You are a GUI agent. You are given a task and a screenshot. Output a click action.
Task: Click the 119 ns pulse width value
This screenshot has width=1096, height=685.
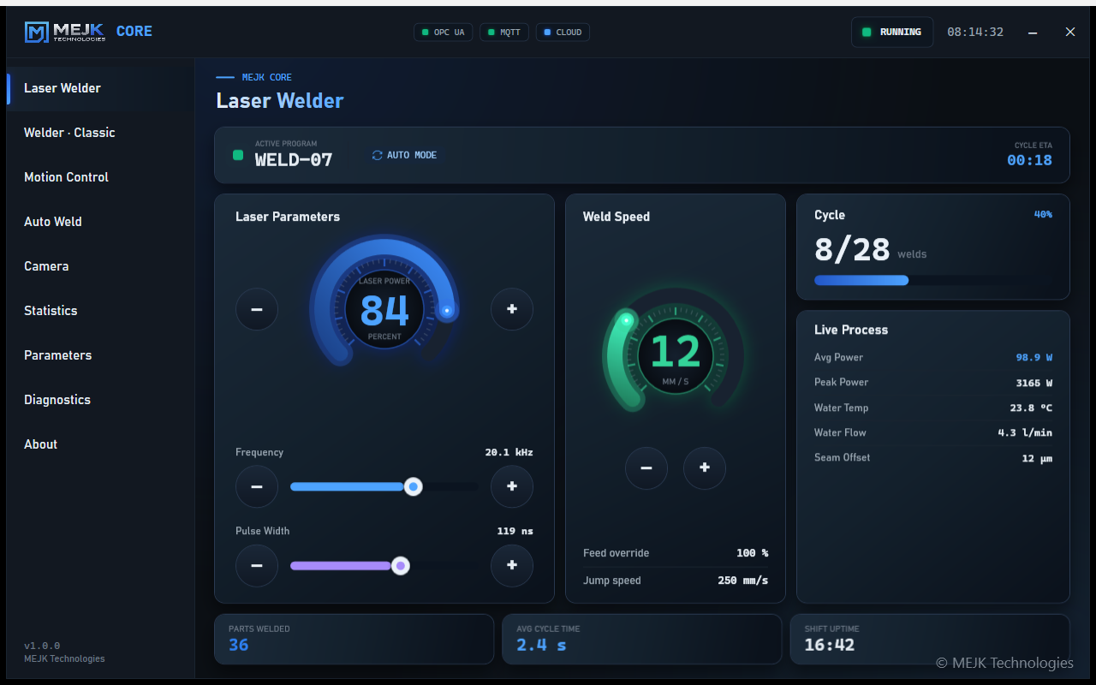[x=515, y=531]
